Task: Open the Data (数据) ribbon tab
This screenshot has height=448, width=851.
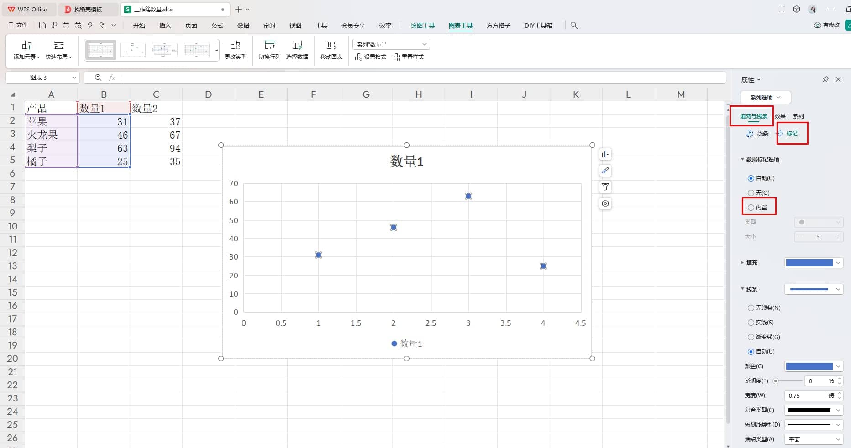Action: point(243,26)
